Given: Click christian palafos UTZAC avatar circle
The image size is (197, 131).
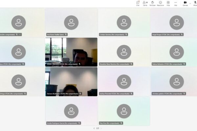Looking at the screenshot, I should point(177,82).
